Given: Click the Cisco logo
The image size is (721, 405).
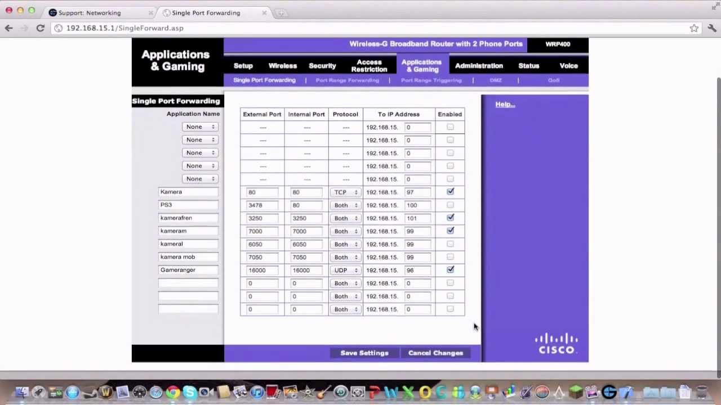Looking at the screenshot, I should pyautogui.click(x=557, y=344).
